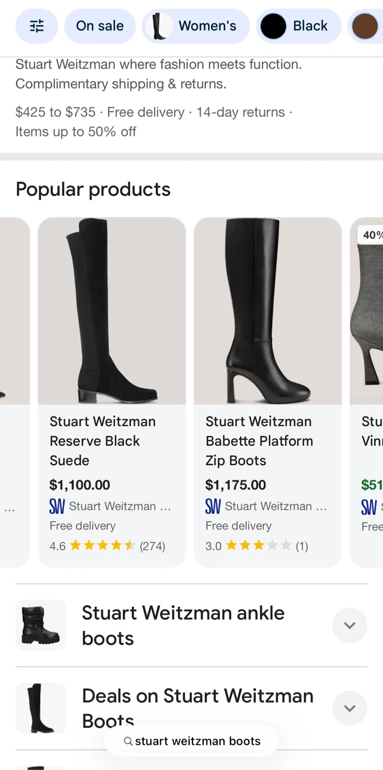Select the brown color swatch filter
The width and height of the screenshot is (383, 770).
365,27
